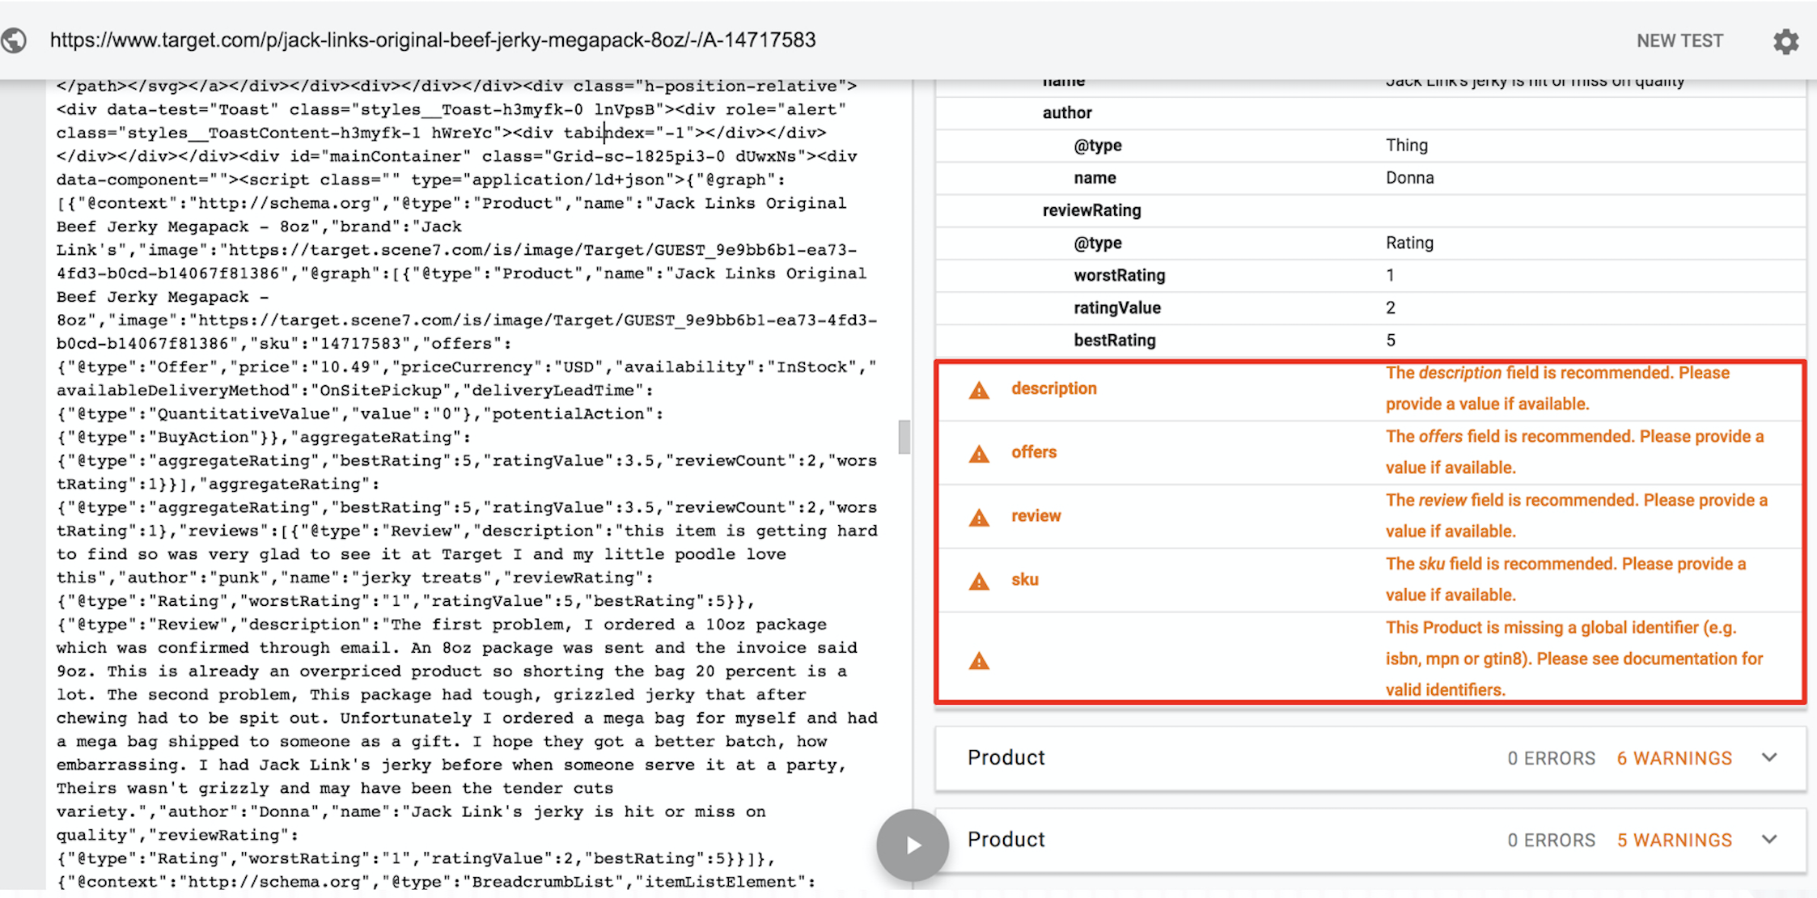Select the sku warning label
The width and height of the screenshot is (1817, 898).
point(1024,579)
